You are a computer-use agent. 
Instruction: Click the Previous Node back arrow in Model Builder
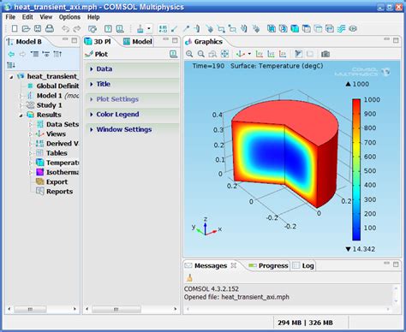click(x=11, y=54)
